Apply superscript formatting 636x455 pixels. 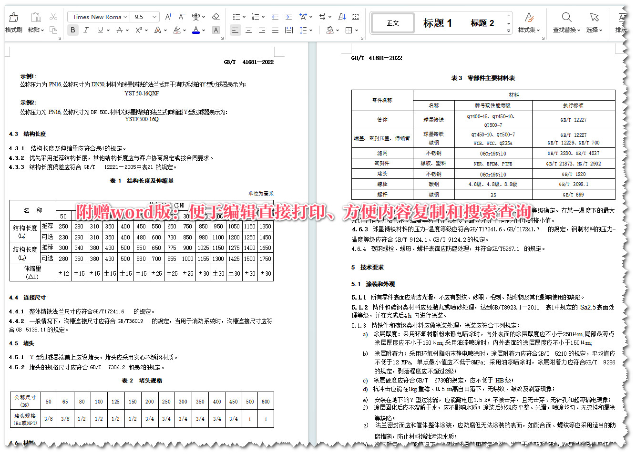(x=138, y=30)
